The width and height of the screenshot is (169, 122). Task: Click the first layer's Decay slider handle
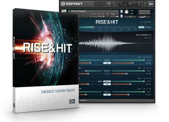click(x=144, y=60)
